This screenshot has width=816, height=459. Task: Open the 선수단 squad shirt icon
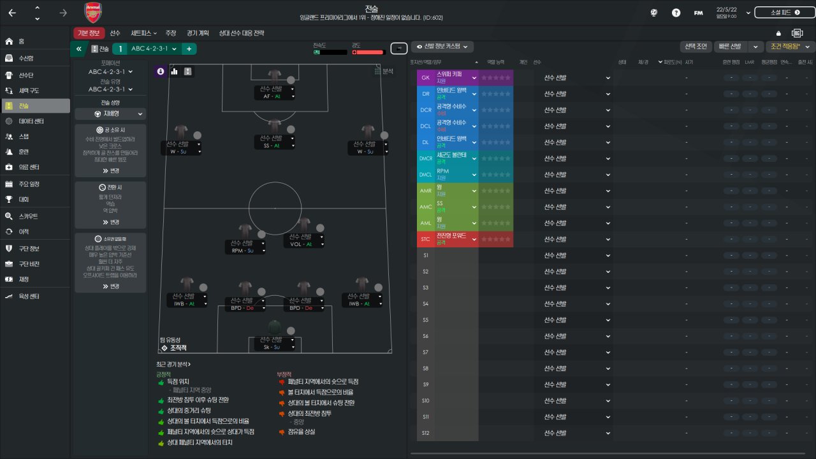tap(9, 75)
